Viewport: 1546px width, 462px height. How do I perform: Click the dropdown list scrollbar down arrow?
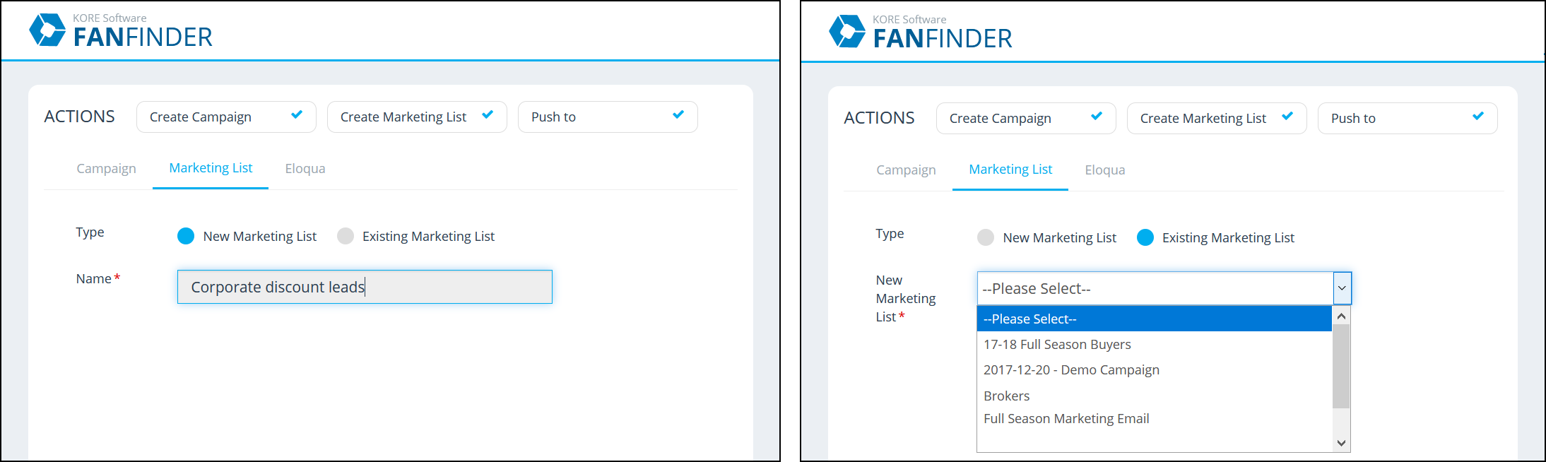pos(1341,444)
